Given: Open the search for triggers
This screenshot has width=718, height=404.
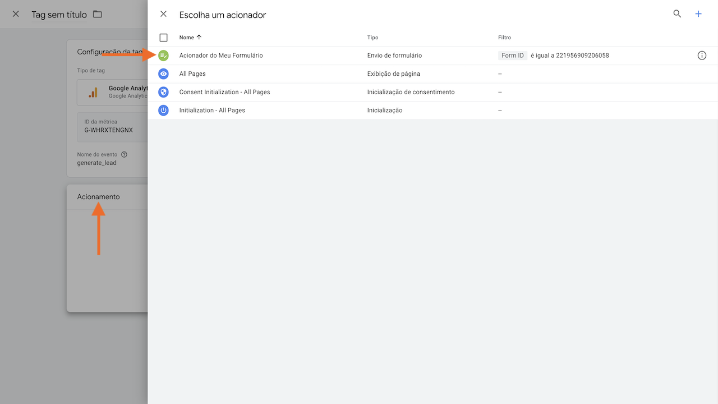Looking at the screenshot, I should click(677, 13).
